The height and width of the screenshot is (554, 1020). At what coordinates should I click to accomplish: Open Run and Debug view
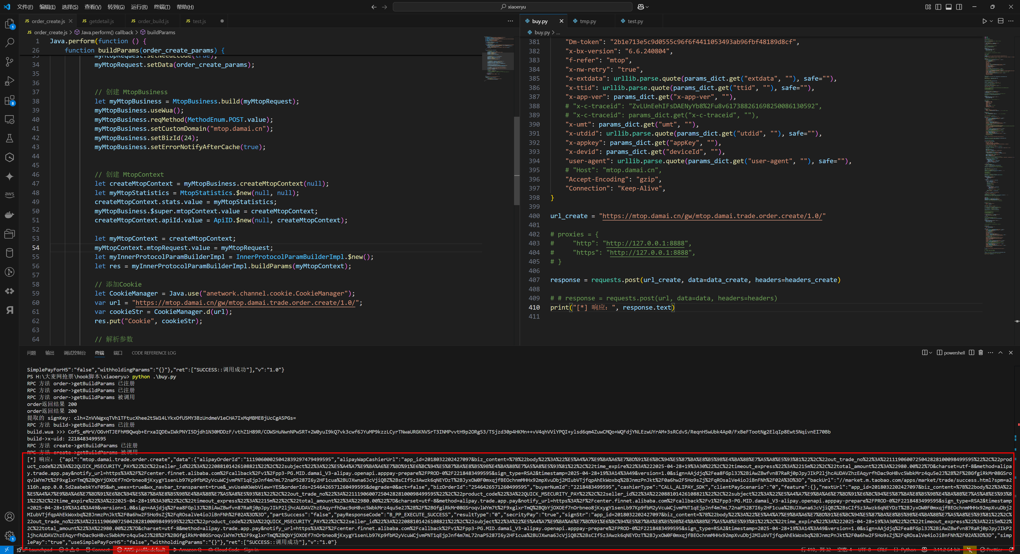(10, 81)
